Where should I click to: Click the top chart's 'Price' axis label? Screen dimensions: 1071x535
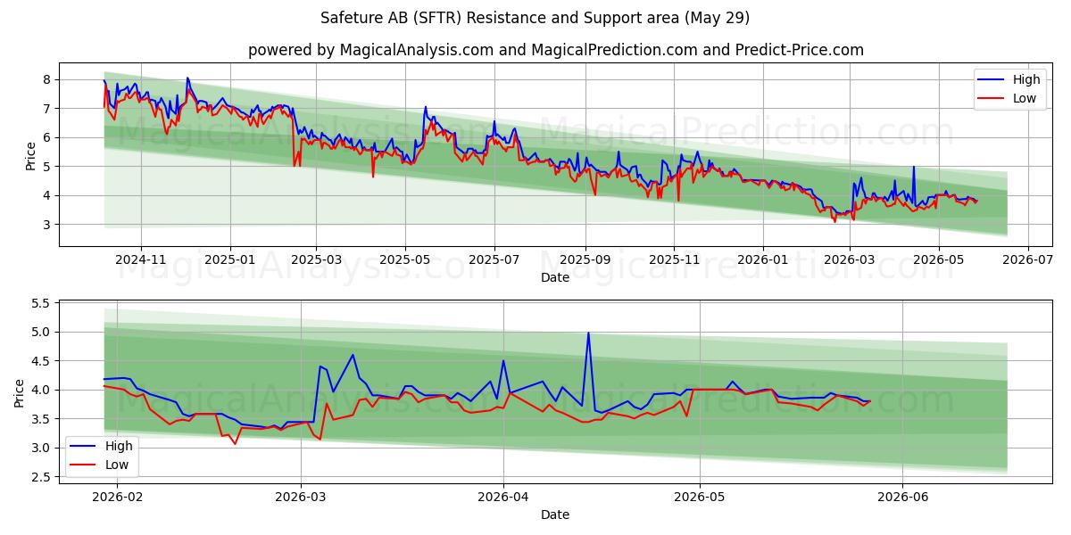click(30, 155)
